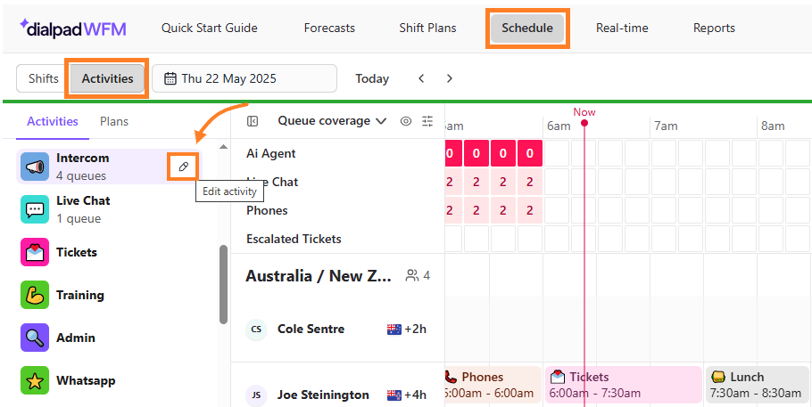Collapse the sidebar panel icon
The width and height of the screenshot is (812, 407).
tap(253, 121)
